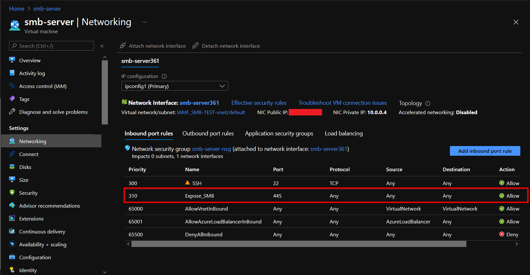530x275 pixels.
Task: Click Add inbound port rule button
Action: (485, 151)
